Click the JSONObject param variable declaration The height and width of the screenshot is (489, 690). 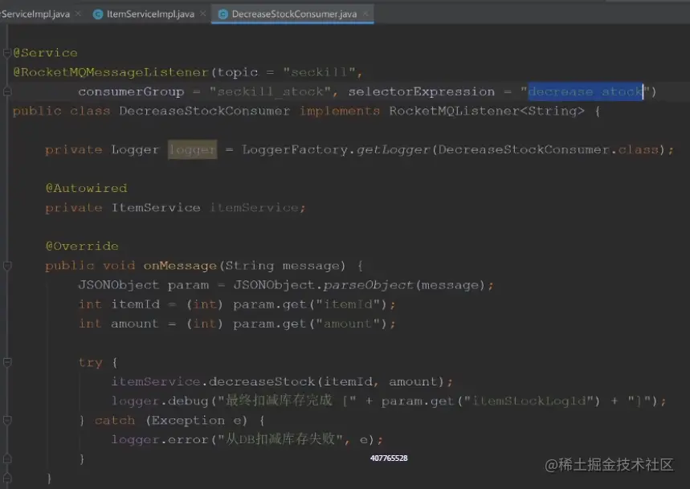(188, 285)
